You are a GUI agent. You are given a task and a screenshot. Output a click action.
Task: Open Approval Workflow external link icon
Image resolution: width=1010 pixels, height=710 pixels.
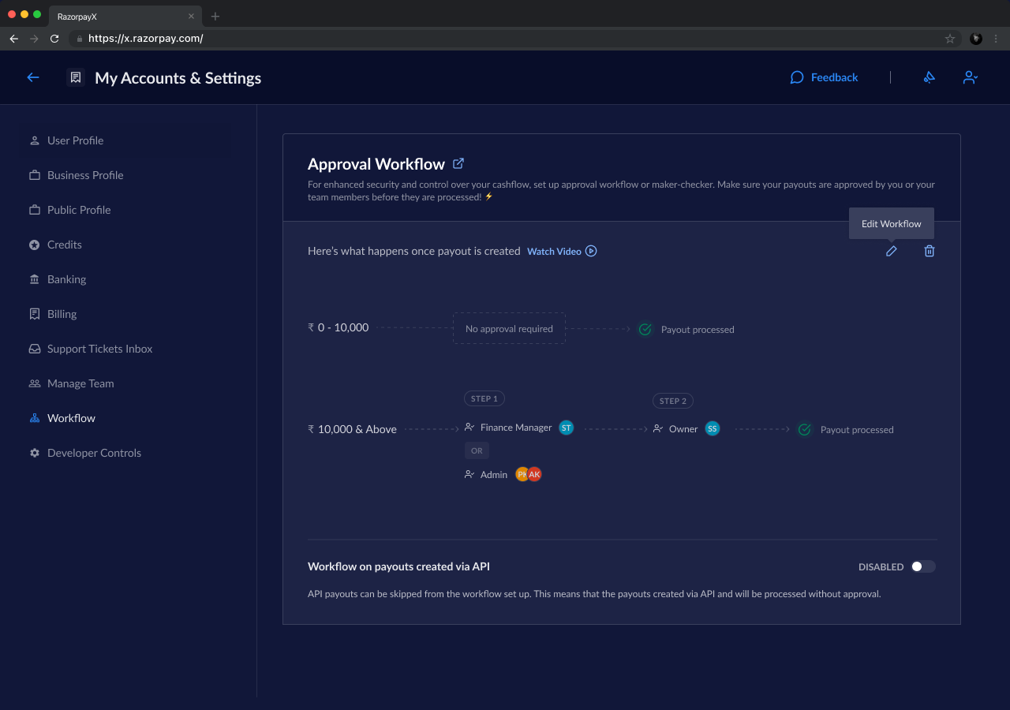coord(458,163)
